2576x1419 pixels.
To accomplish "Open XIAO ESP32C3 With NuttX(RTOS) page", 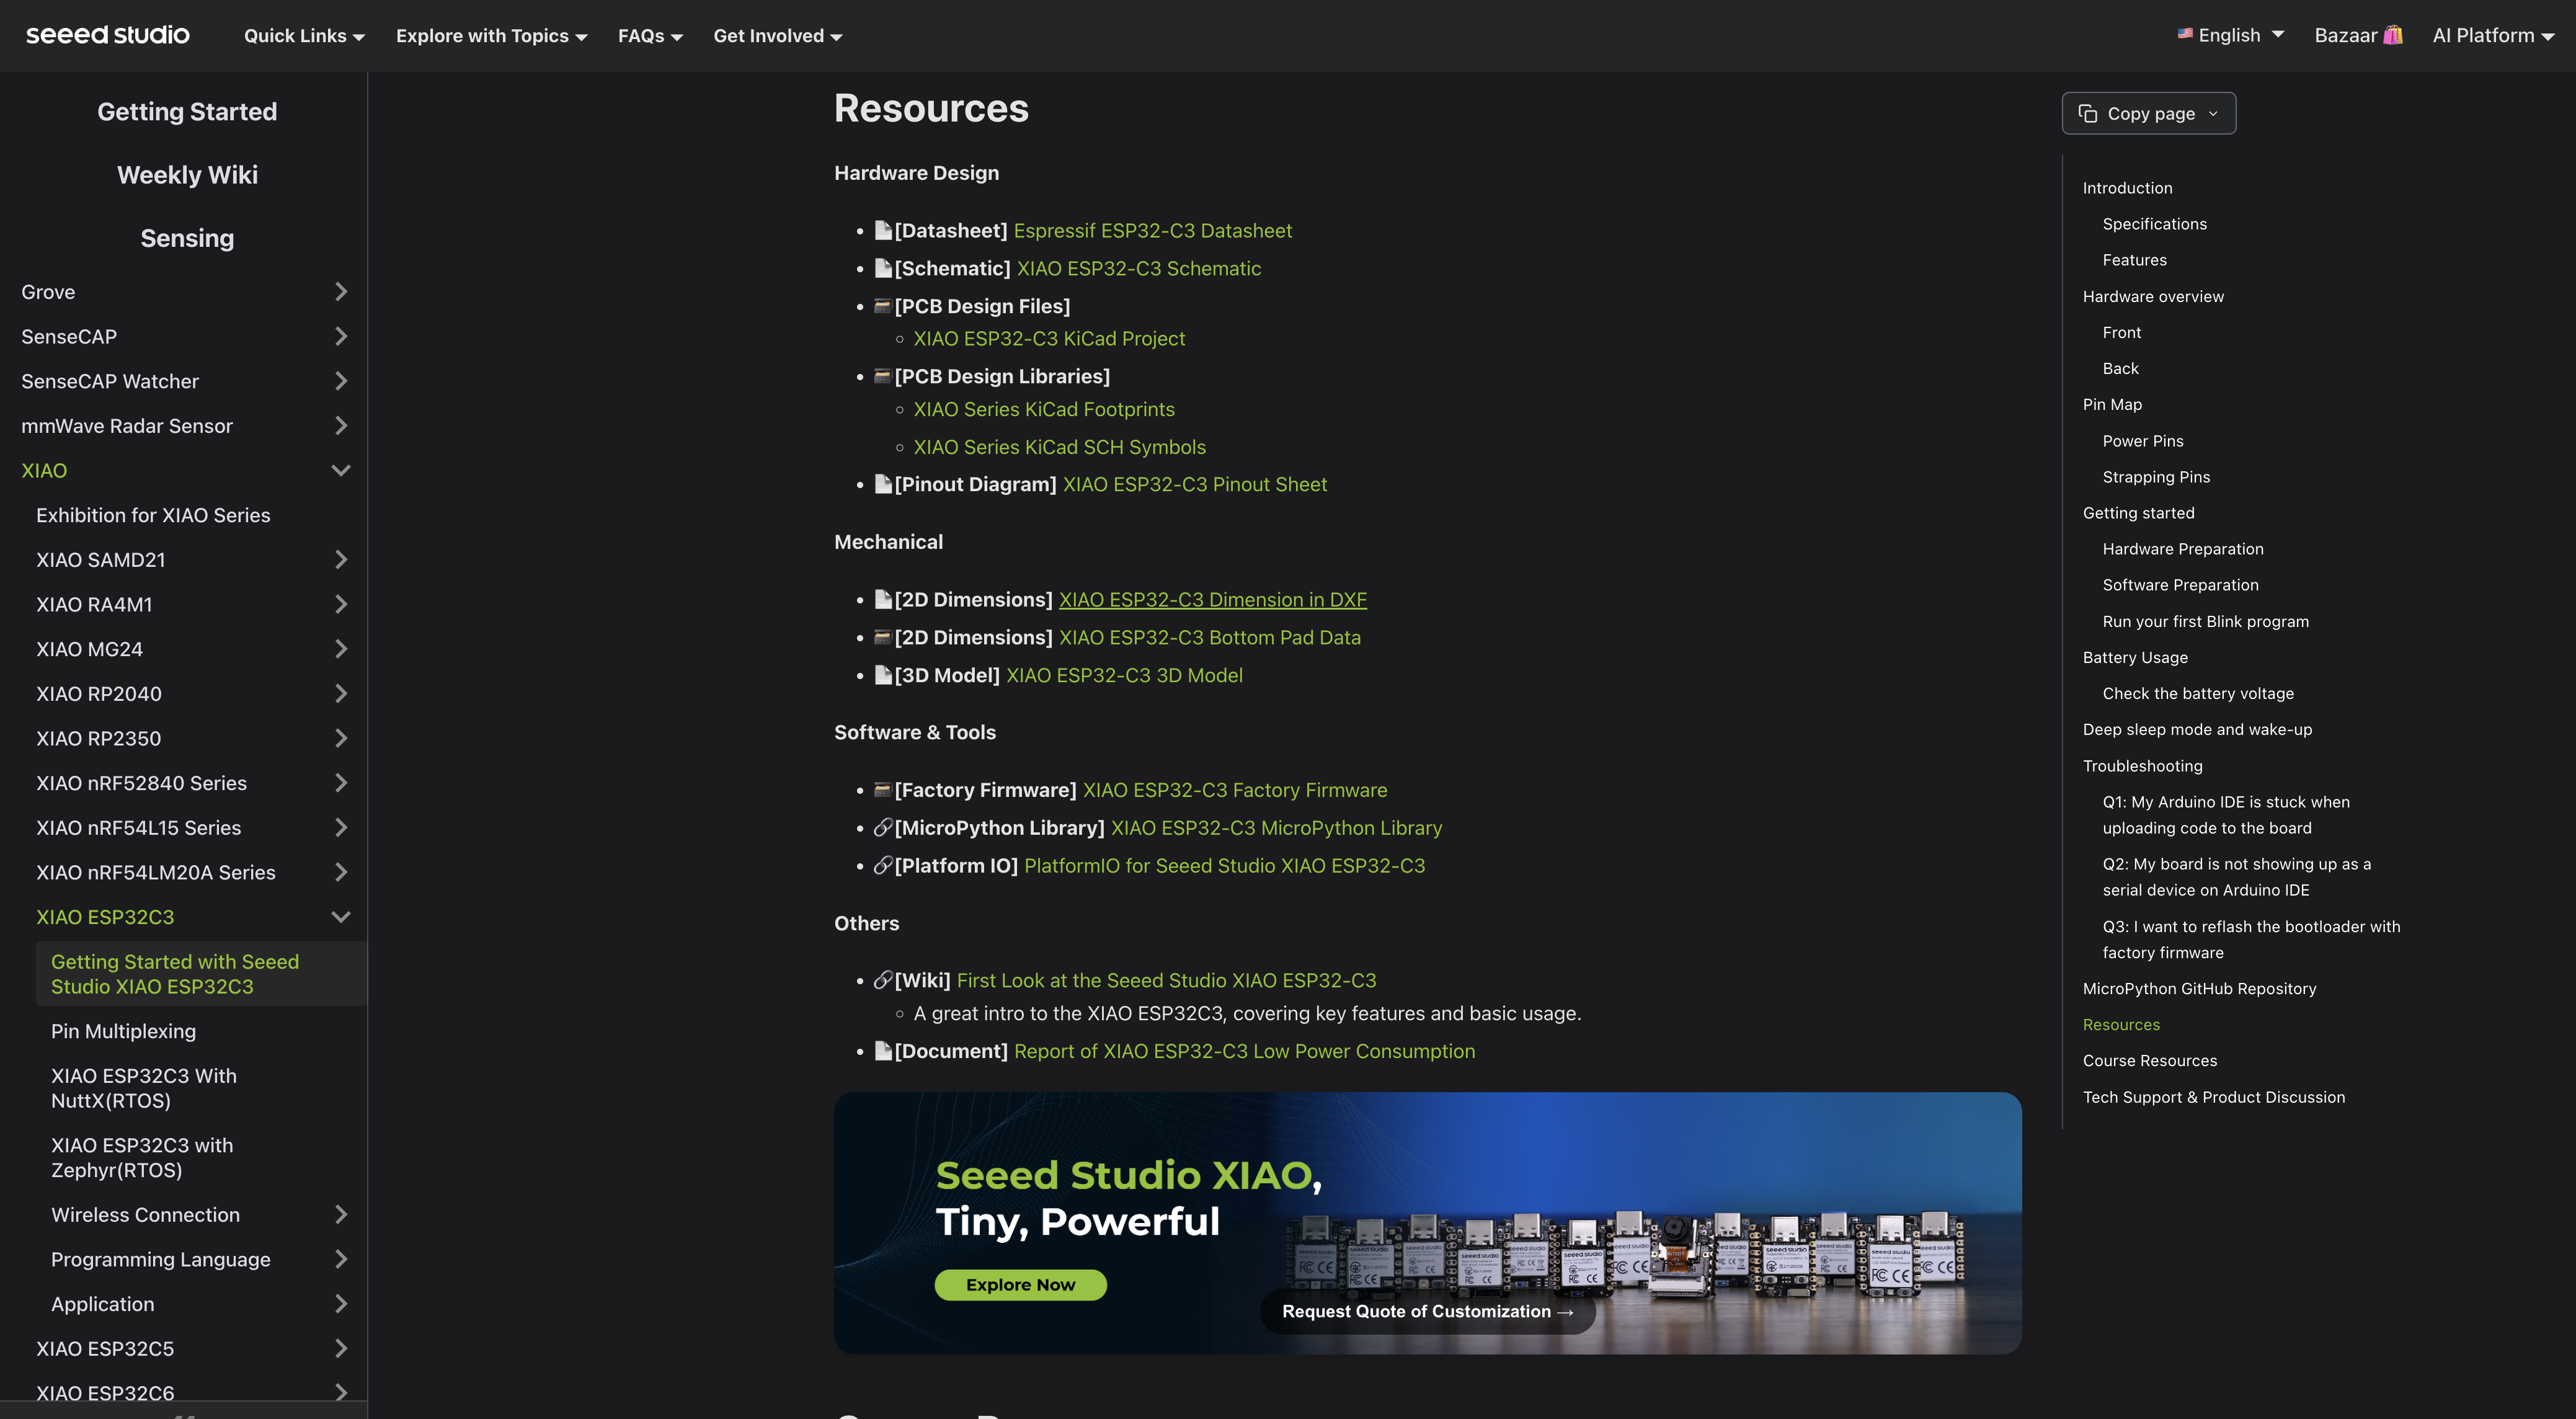I will click(144, 1088).
